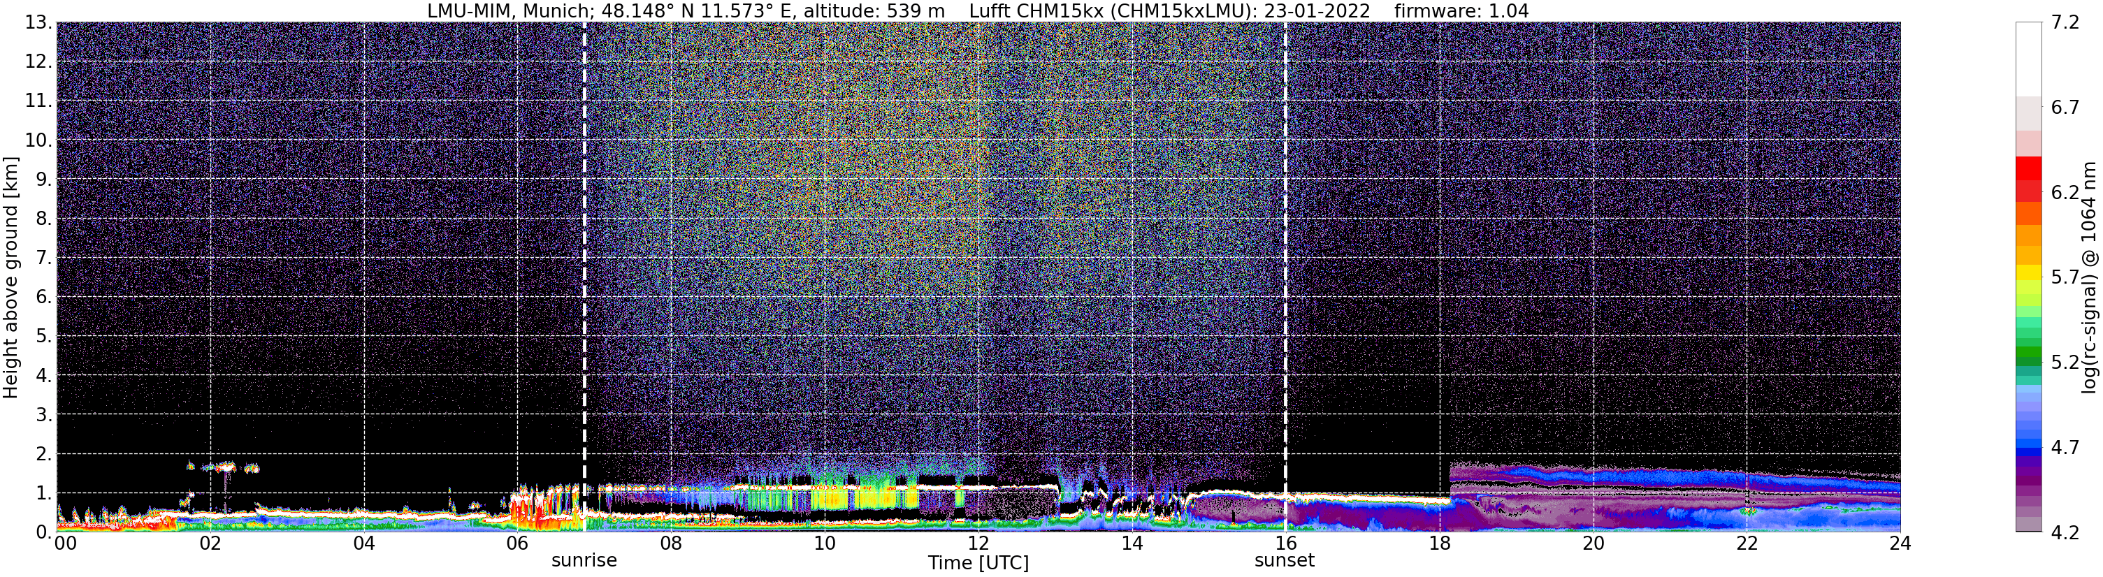The height and width of the screenshot is (577, 2103).
Task: Click the Lufft CHM15kx instrument name in title
Action: click(x=1043, y=10)
